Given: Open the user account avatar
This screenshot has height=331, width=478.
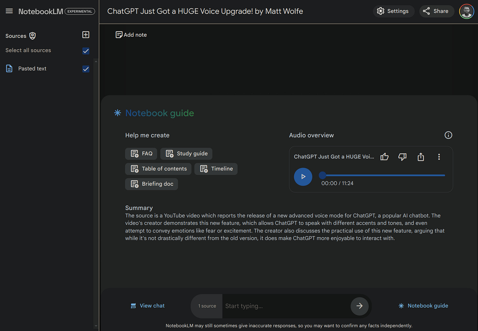Looking at the screenshot, I should pos(466,11).
